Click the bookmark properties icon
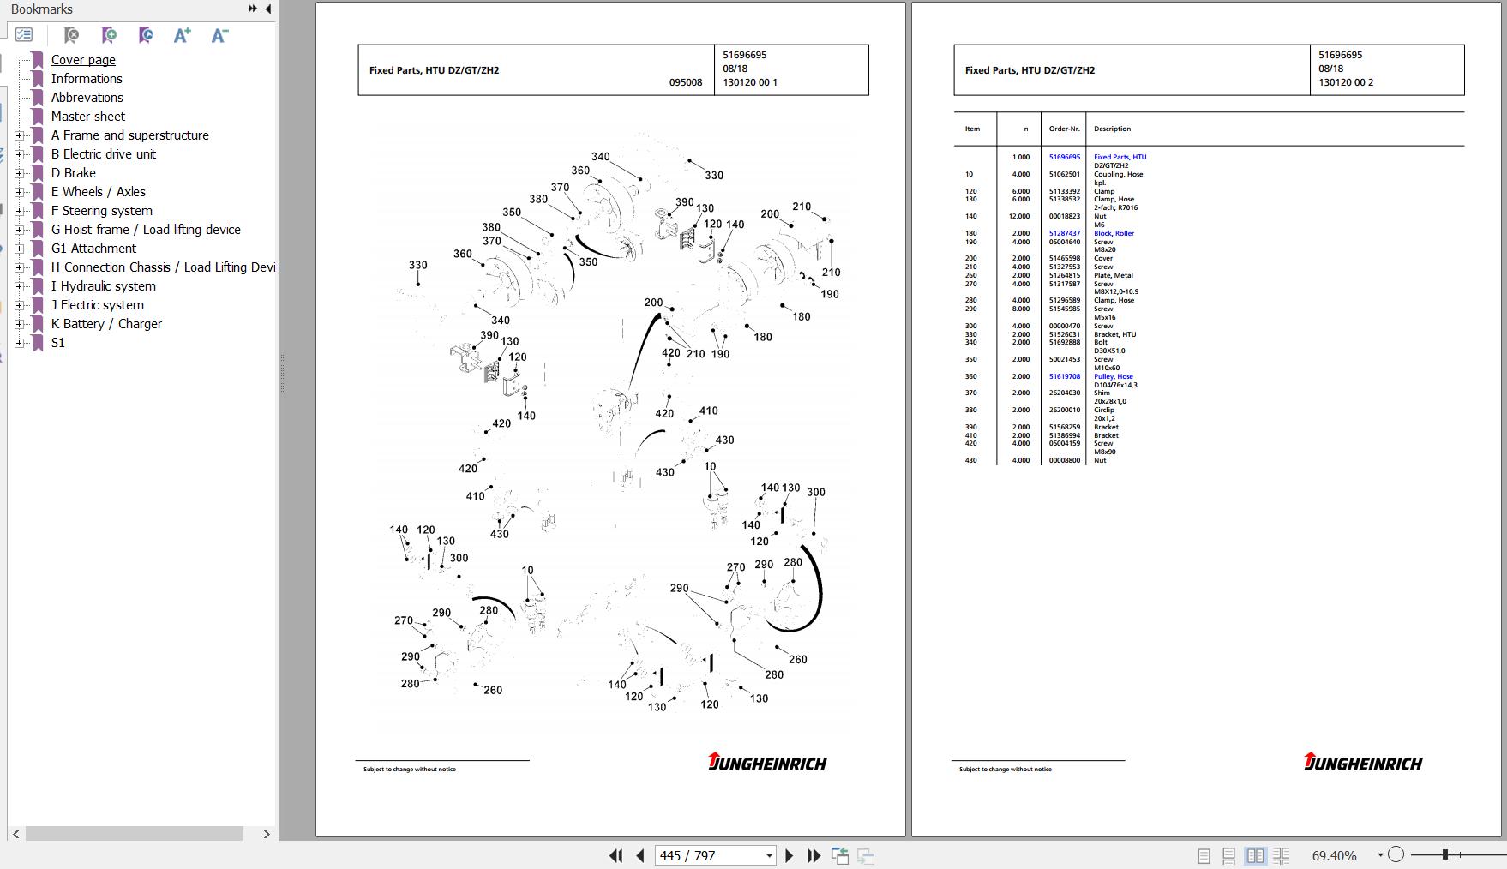This screenshot has height=869, width=1507. pos(146,35)
